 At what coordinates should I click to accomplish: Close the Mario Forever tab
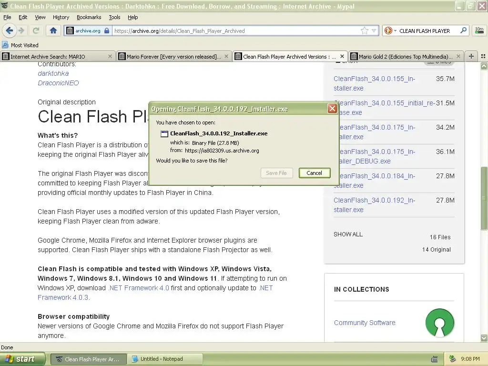tap(226, 56)
